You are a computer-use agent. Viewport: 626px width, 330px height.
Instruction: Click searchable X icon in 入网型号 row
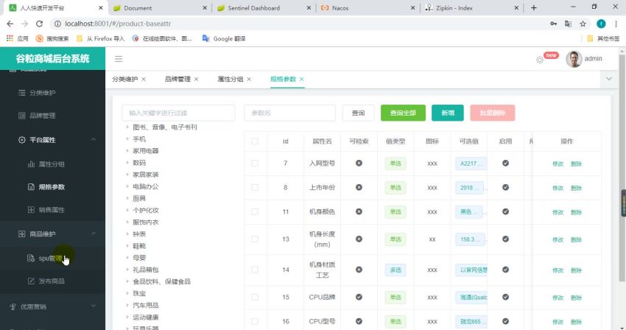click(359, 163)
